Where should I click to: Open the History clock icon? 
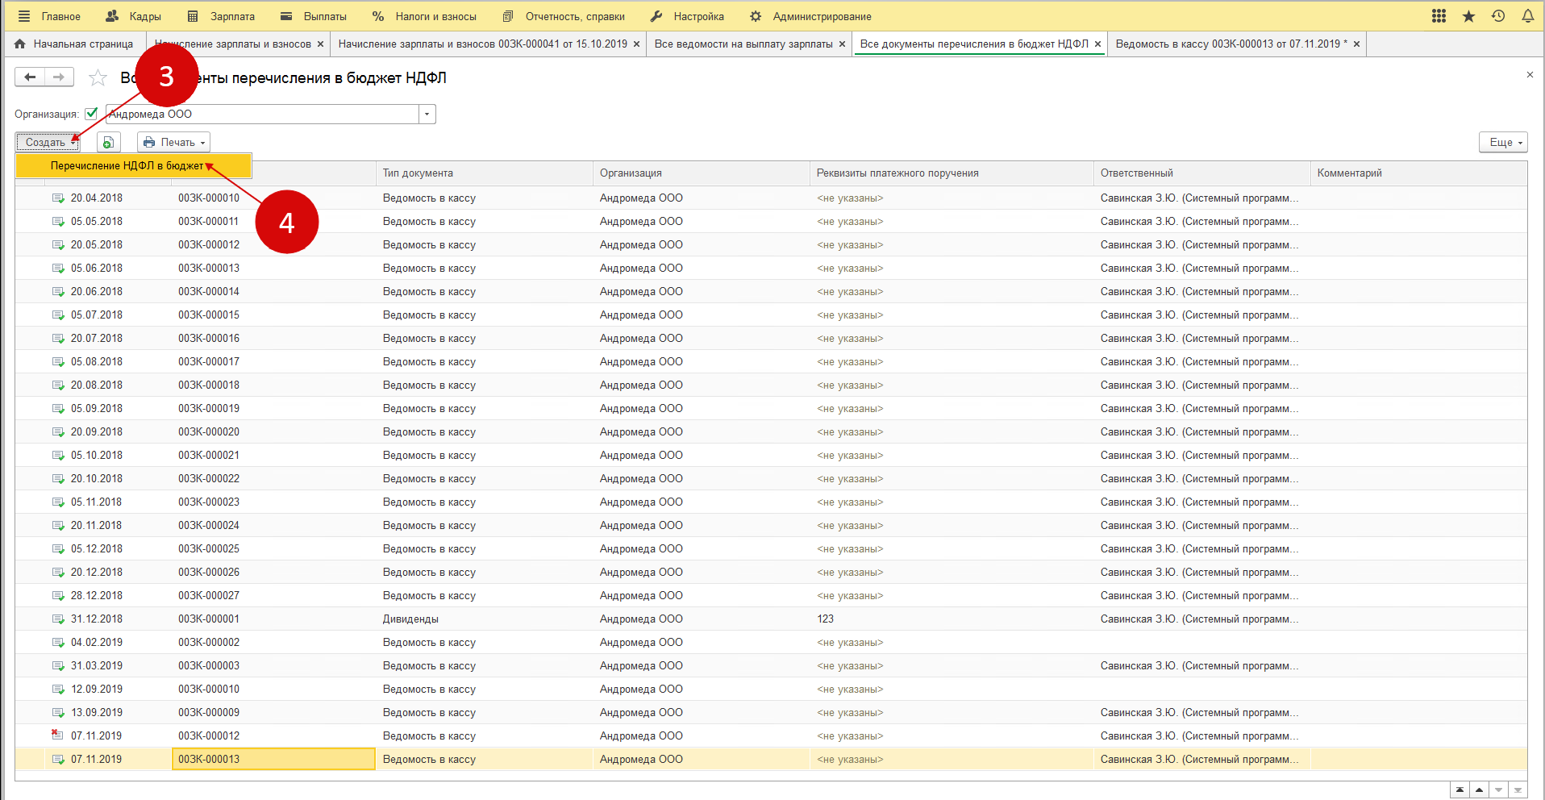(1498, 16)
